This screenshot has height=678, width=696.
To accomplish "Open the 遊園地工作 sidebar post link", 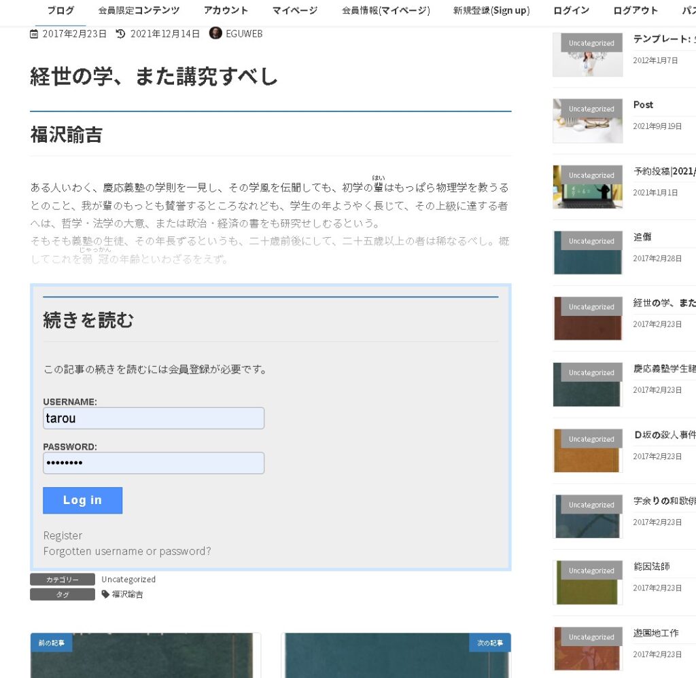I will [655, 632].
